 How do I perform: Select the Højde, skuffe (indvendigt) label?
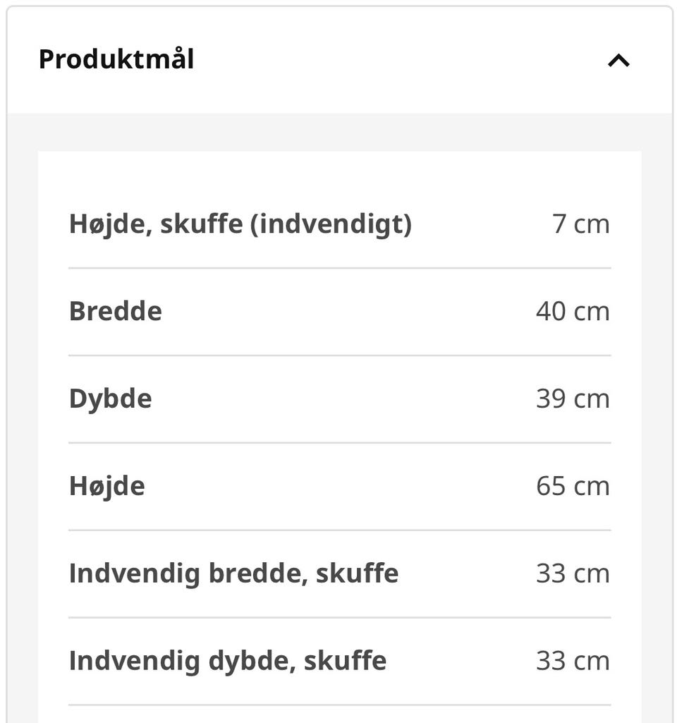point(240,224)
